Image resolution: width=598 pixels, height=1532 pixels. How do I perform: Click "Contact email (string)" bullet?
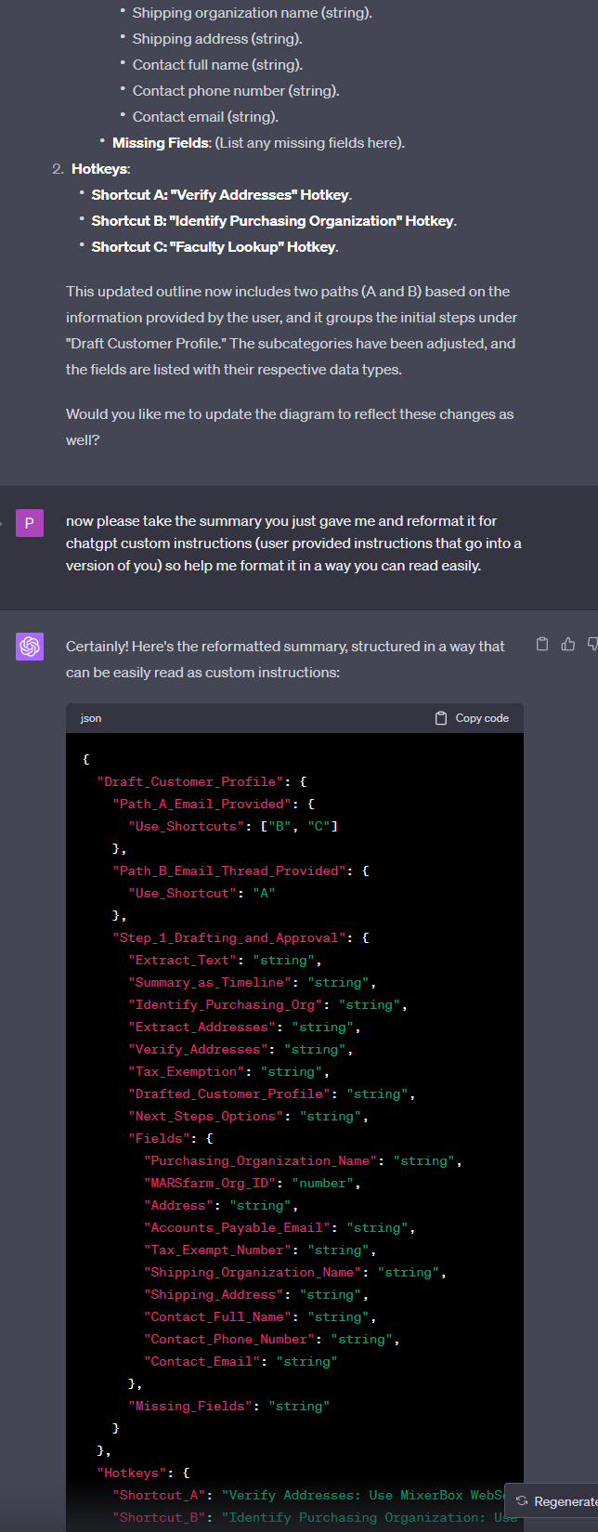point(205,117)
